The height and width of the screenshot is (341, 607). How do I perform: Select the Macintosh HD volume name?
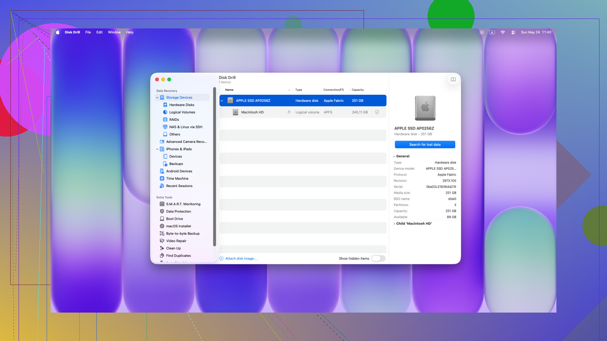tap(253, 112)
